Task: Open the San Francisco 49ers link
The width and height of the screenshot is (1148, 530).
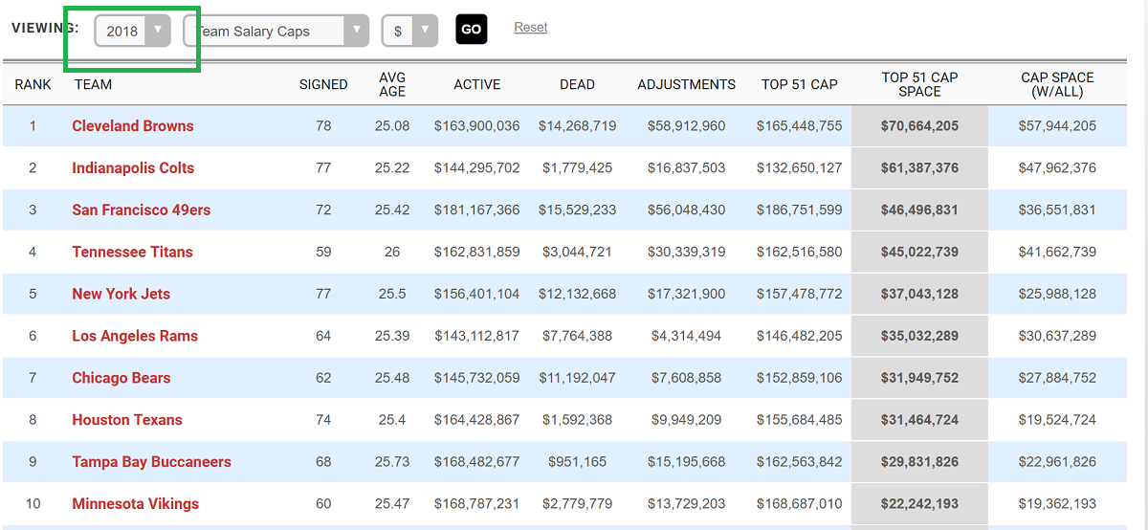Action: coord(142,210)
